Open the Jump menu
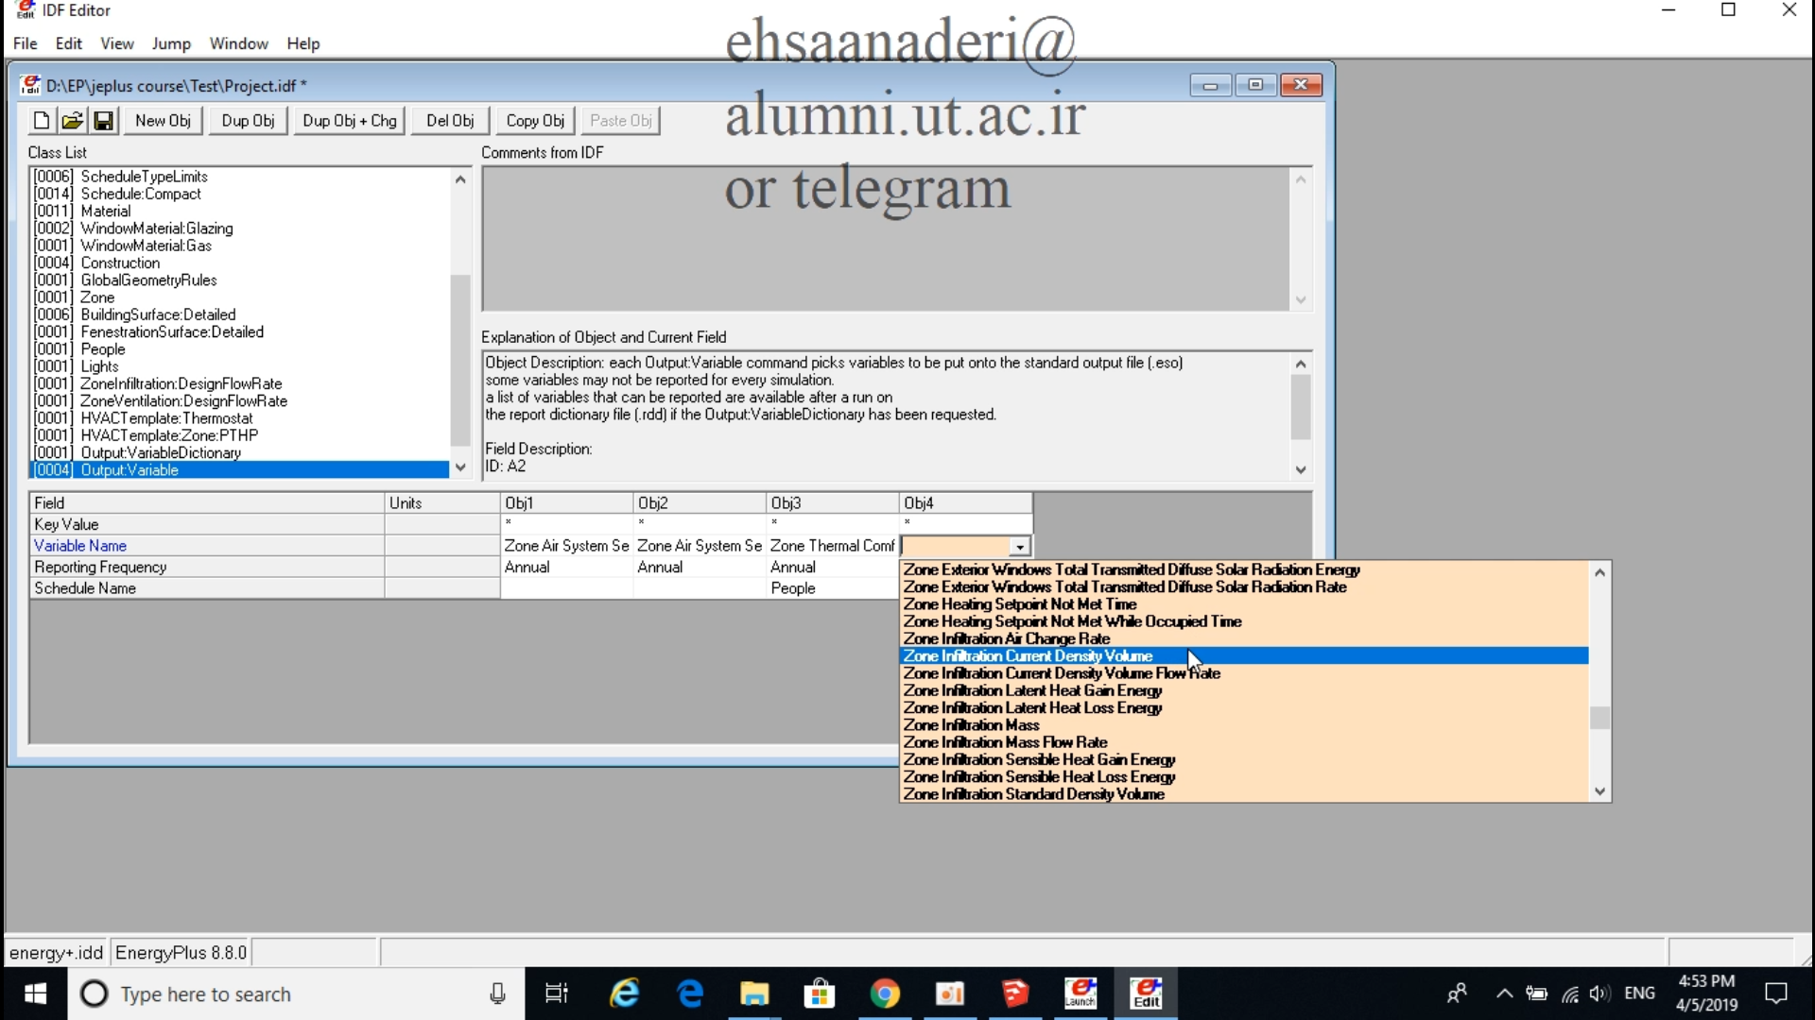 (171, 43)
